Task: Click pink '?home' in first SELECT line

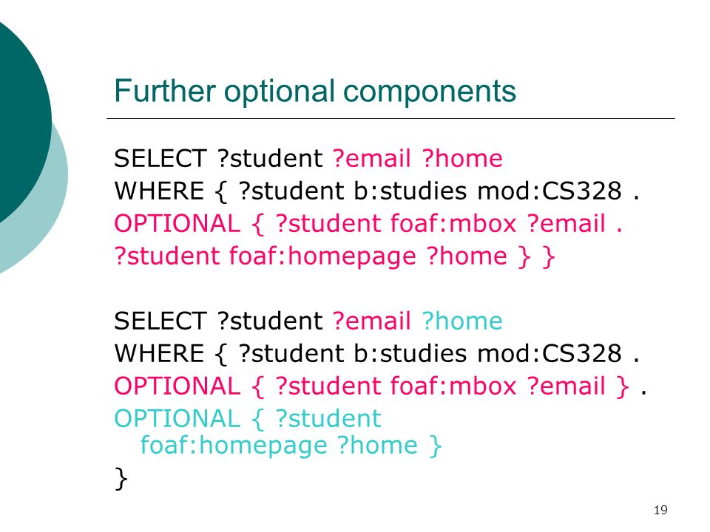Action: click(x=462, y=159)
